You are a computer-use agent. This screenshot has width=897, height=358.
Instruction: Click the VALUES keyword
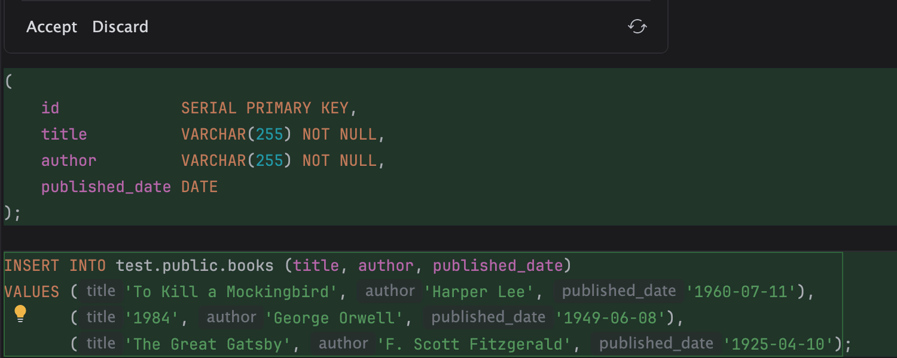31,291
